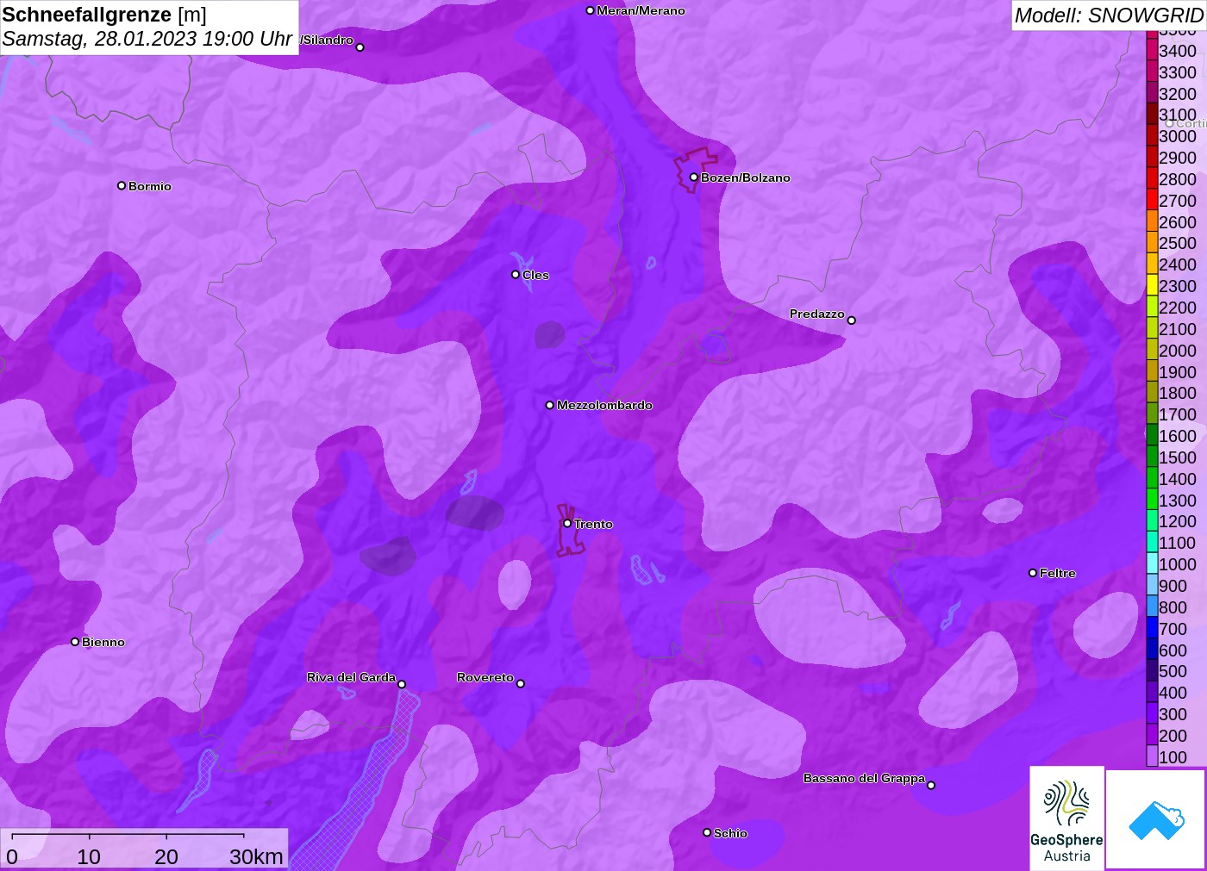
Task: Click the 'Schneefallgrenze [m]' title
Action: click(104, 15)
